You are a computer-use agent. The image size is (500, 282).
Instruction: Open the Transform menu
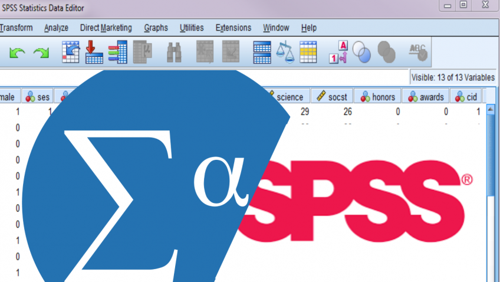click(17, 28)
